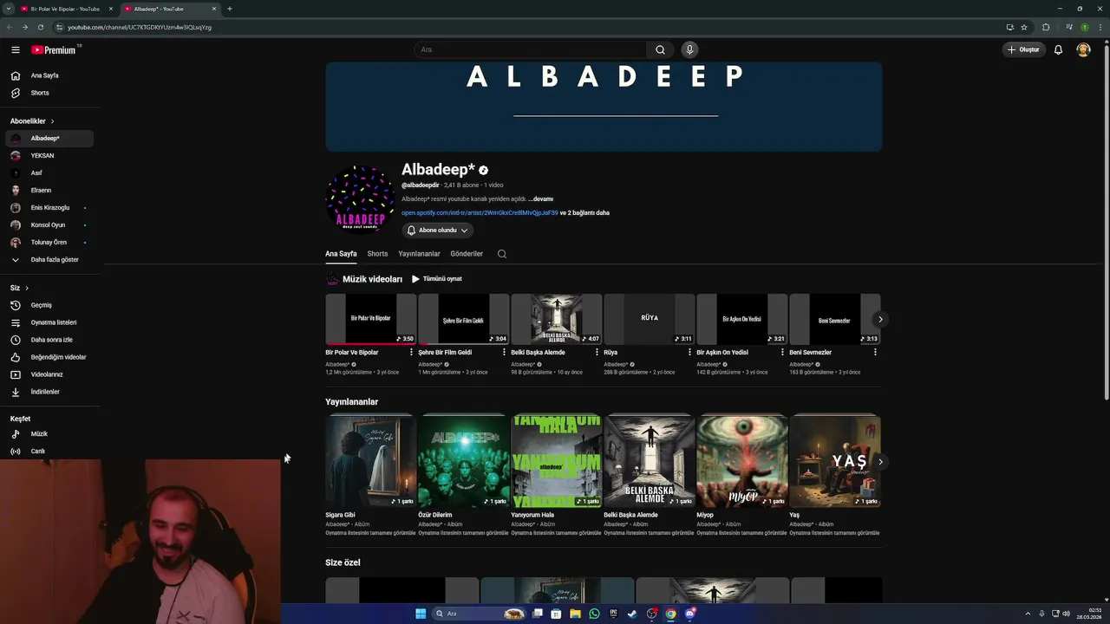Expand the Abonelikler section header
Image resolution: width=1110 pixels, height=624 pixels.
pyautogui.click(x=32, y=121)
